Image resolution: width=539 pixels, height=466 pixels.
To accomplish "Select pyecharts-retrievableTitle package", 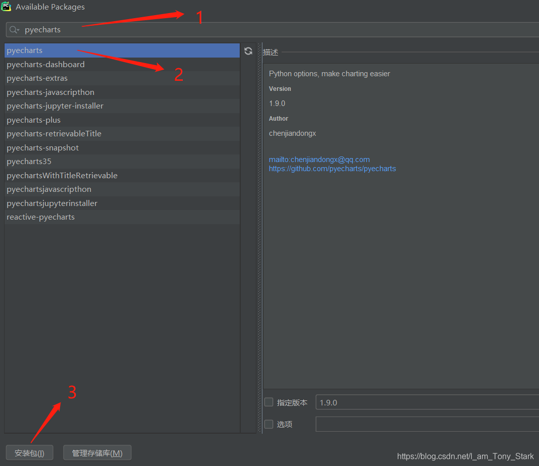I will [122, 134].
